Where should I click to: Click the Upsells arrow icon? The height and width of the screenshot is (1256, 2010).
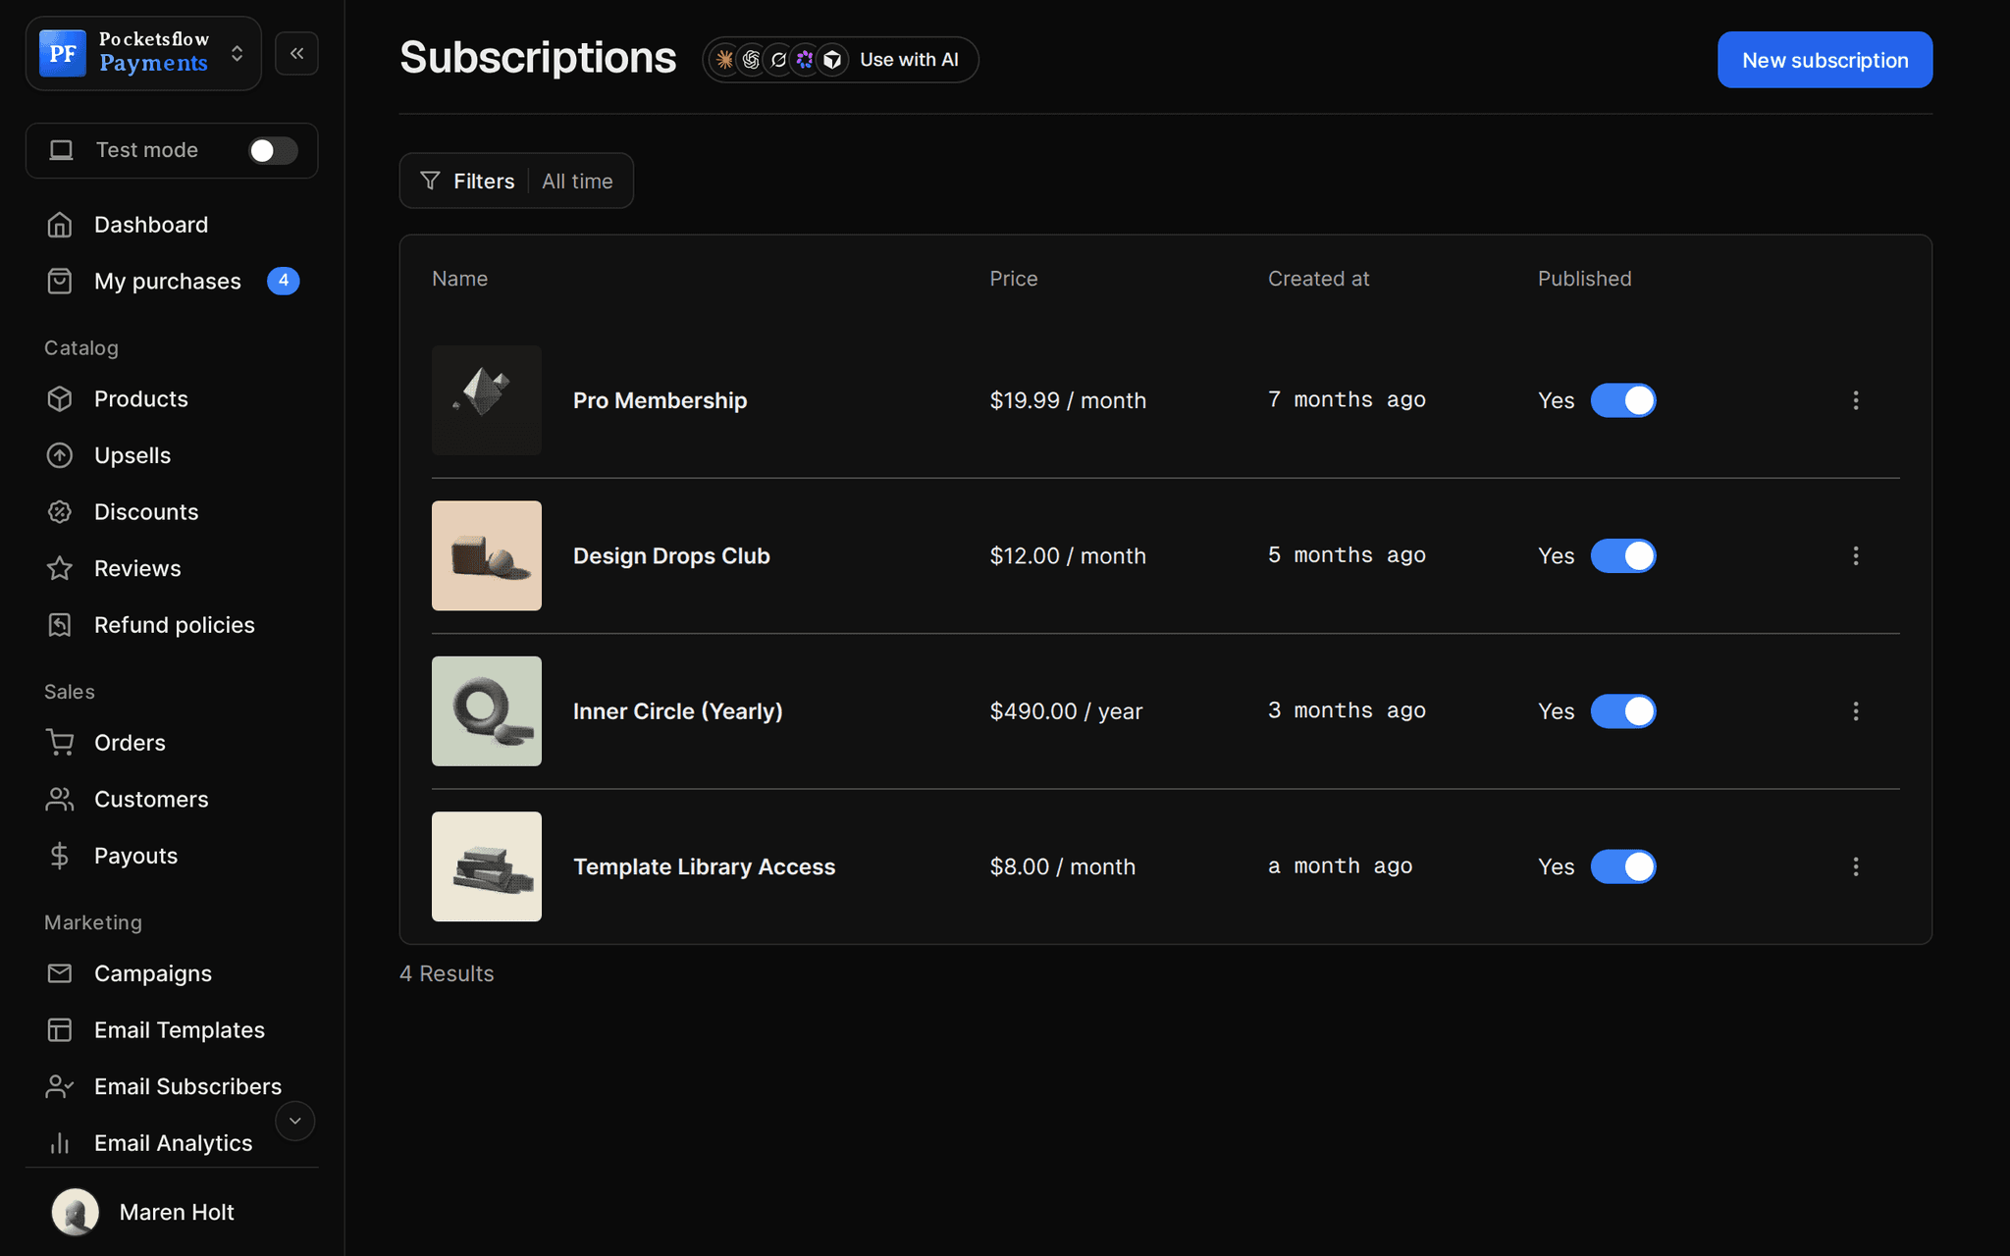[60, 455]
